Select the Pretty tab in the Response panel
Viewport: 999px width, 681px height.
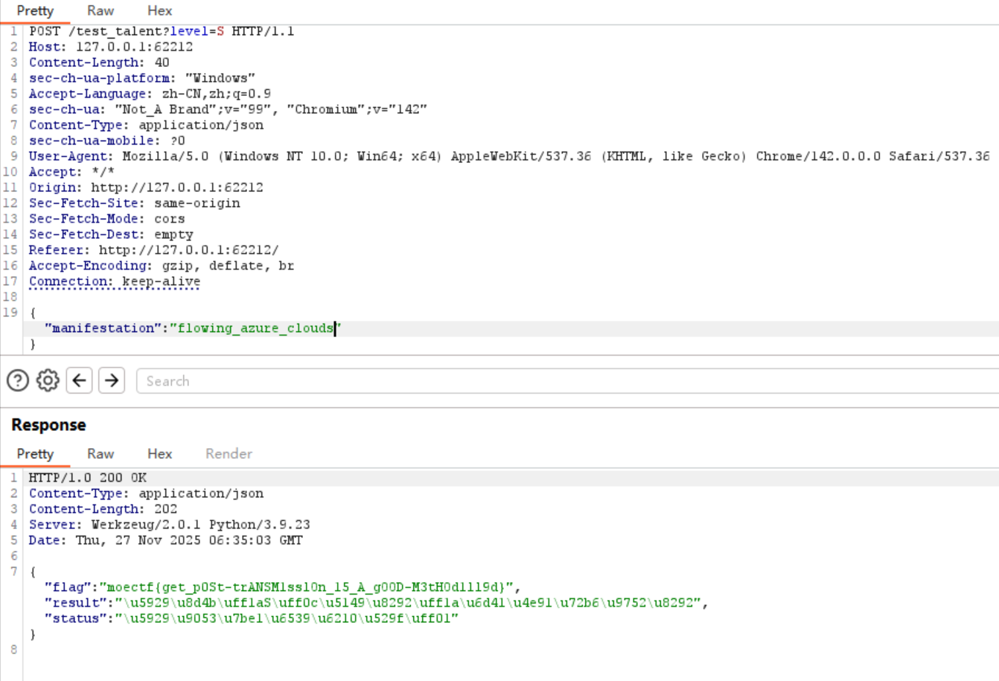click(35, 453)
